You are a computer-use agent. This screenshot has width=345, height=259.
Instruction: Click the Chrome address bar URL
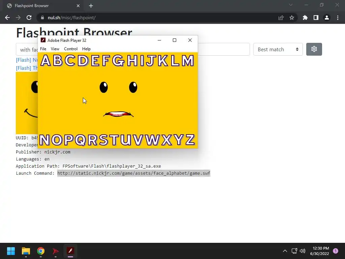[x=71, y=18]
